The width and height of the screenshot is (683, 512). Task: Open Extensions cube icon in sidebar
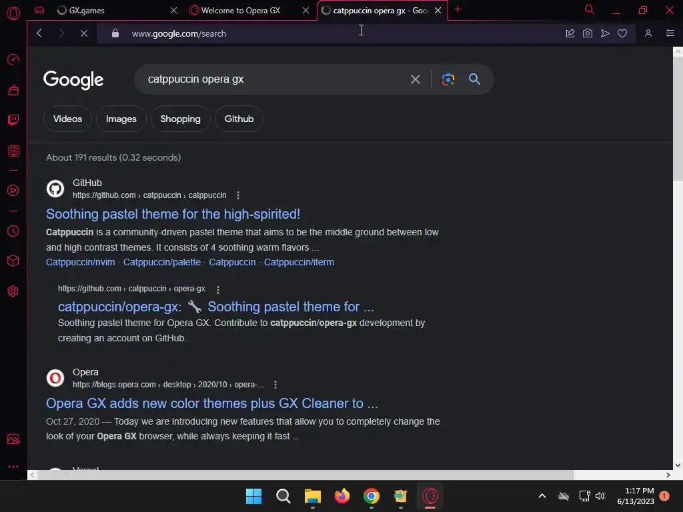pyautogui.click(x=13, y=261)
